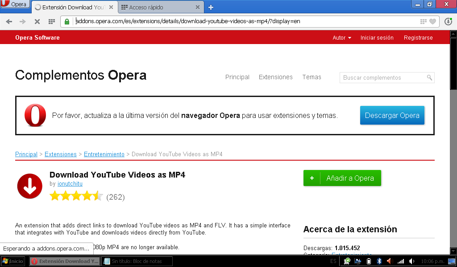Image resolution: width=457 pixels, height=267 pixels.
Task: Select the Opera window in the taskbar
Action: pyautogui.click(x=65, y=261)
